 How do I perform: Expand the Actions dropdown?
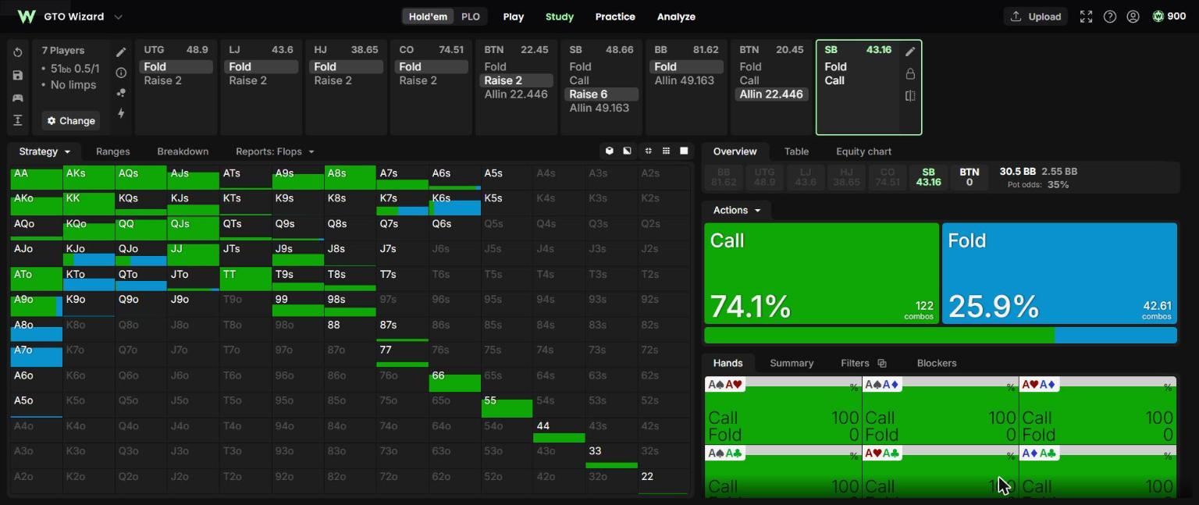(736, 210)
